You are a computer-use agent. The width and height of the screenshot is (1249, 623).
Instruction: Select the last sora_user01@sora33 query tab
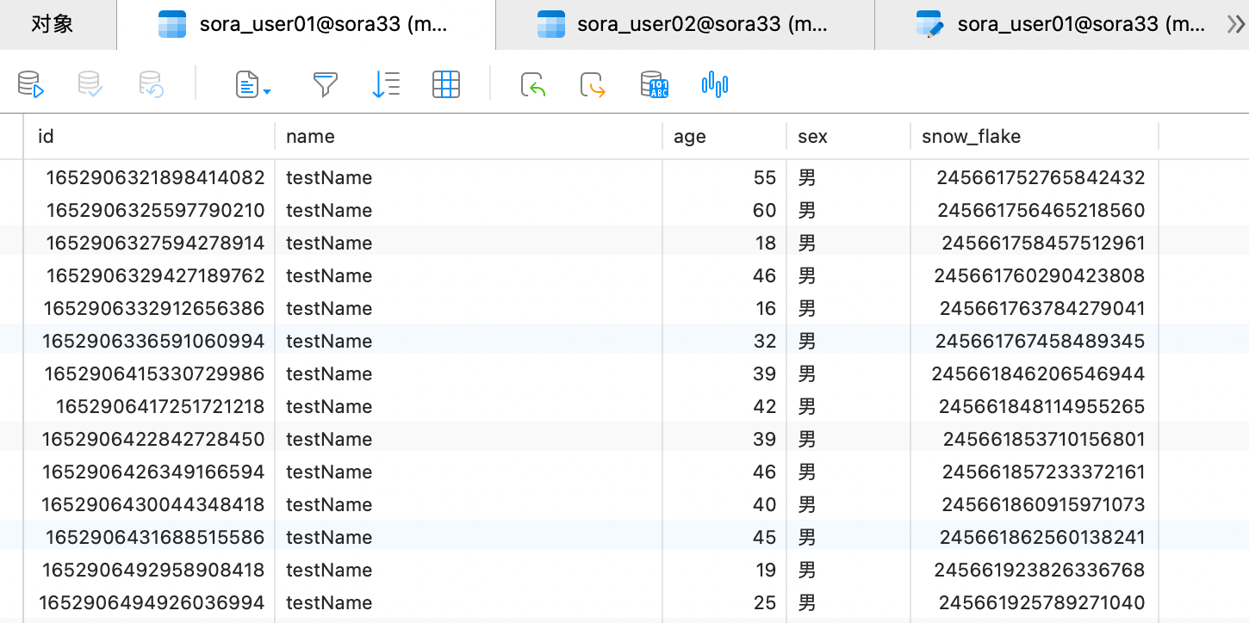(x=1063, y=24)
